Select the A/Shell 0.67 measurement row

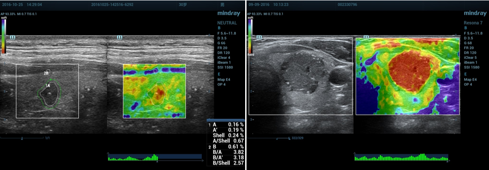[226, 140]
